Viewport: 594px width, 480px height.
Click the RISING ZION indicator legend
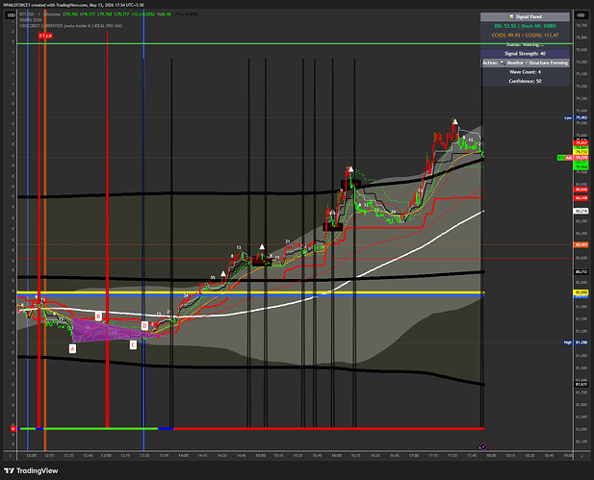point(31,20)
